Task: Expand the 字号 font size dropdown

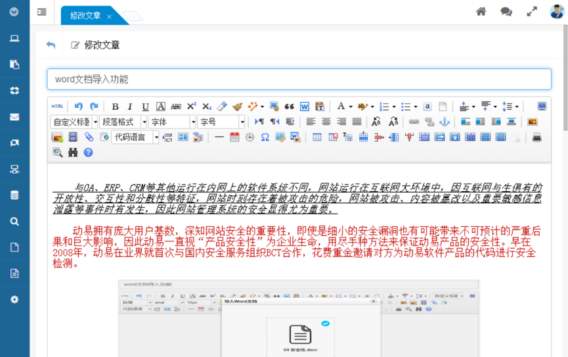Action: (221, 122)
